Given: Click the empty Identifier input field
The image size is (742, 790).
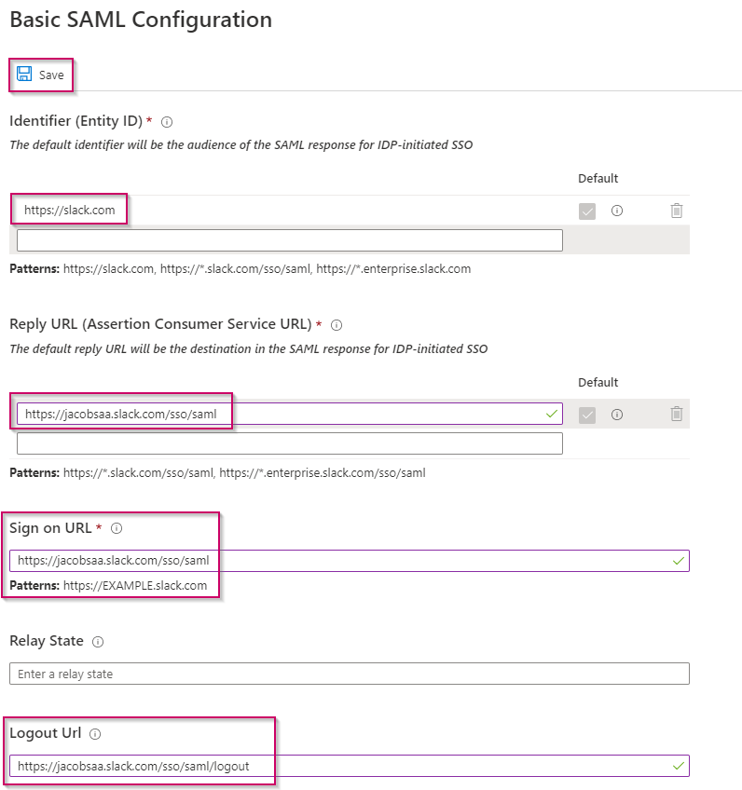Looking at the screenshot, I should coord(289,240).
